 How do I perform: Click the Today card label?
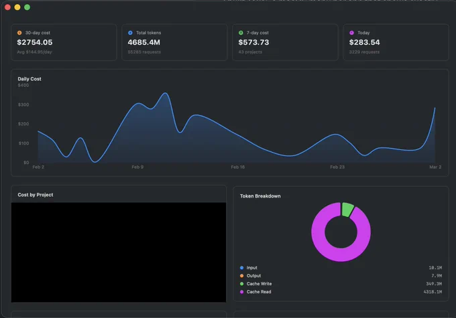coord(363,33)
